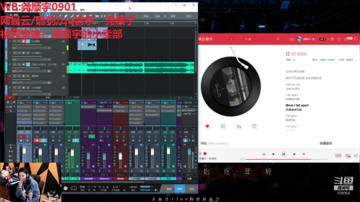The width and height of the screenshot is (360, 202).
Task: Open the messages mailbox icon in NetEase
Action: click(x=346, y=39)
